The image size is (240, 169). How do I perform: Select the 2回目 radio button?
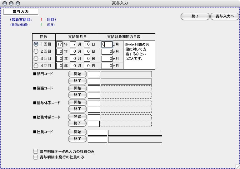pos(36,51)
